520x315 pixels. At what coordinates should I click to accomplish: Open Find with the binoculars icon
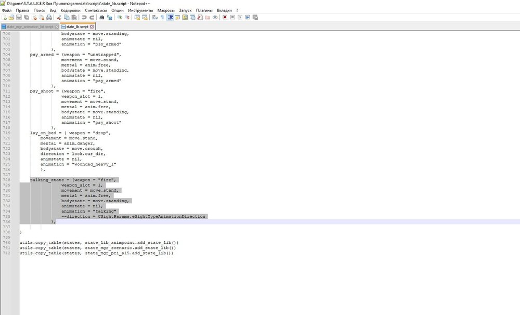102,17
